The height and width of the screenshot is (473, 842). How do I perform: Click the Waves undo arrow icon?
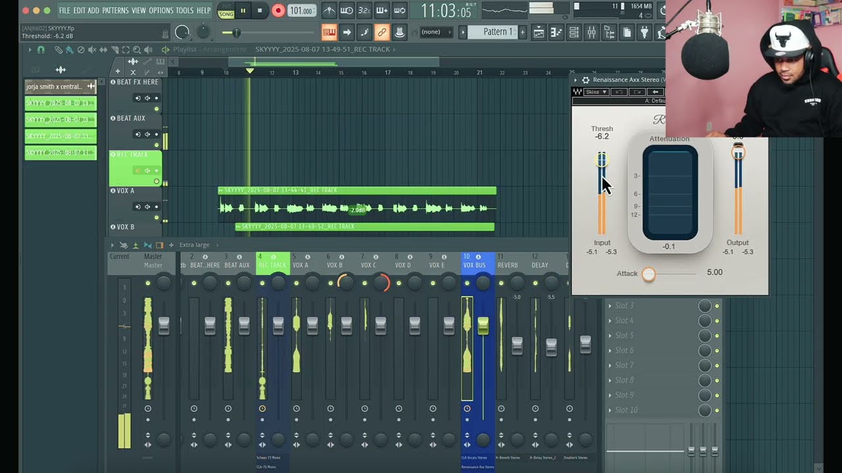coord(619,92)
